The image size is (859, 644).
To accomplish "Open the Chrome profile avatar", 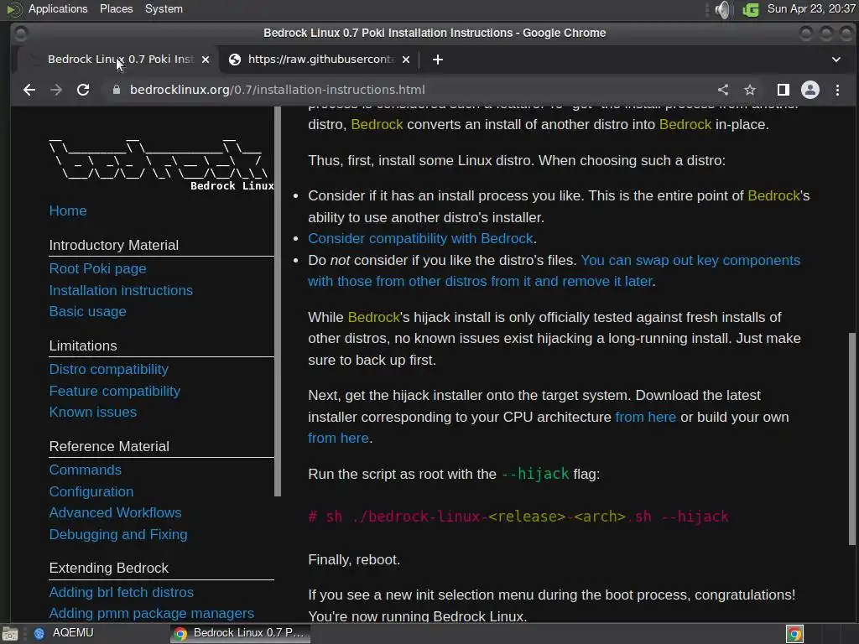I will point(810,90).
